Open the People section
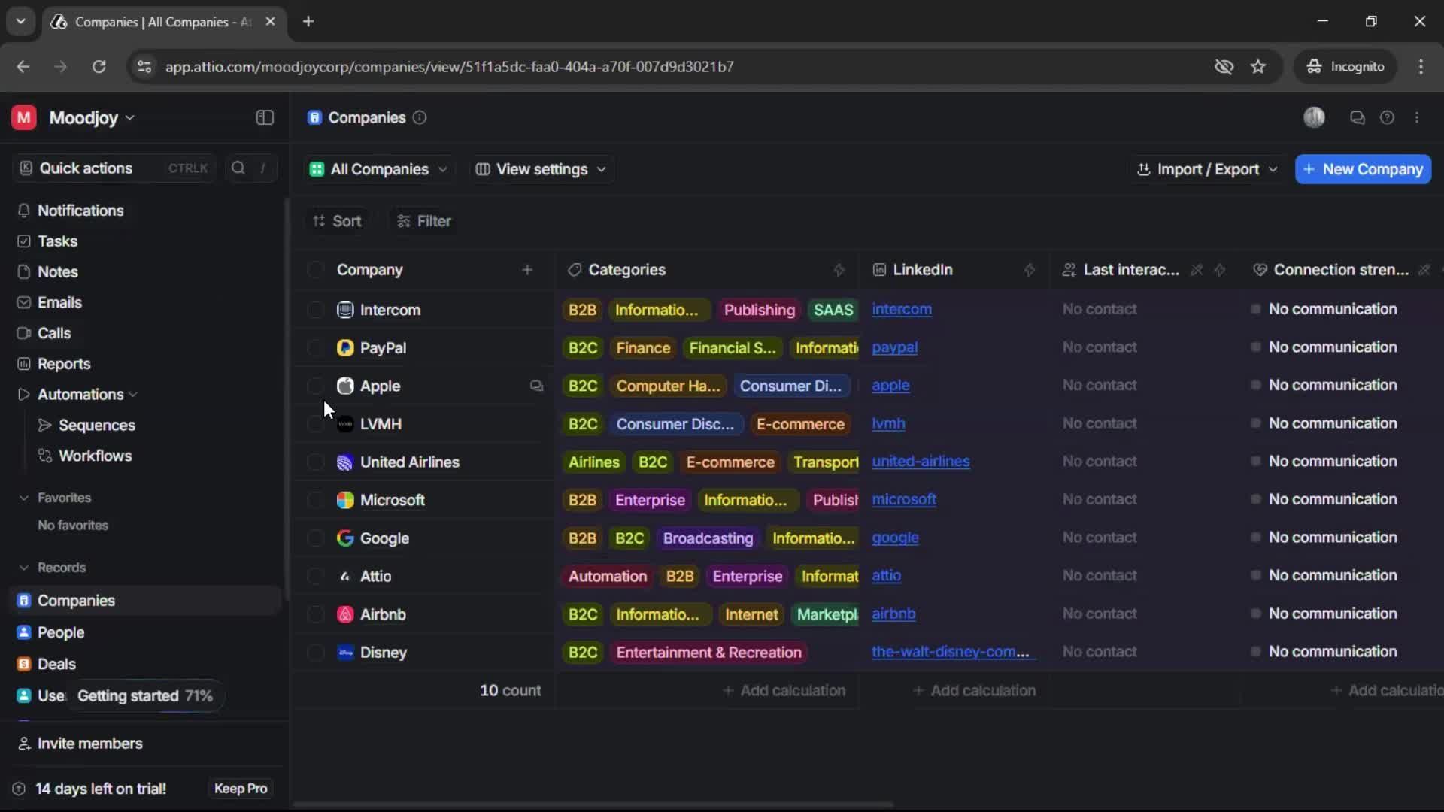Image resolution: width=1444 pixels, height=812 pixels. click(x=60, y=632)
